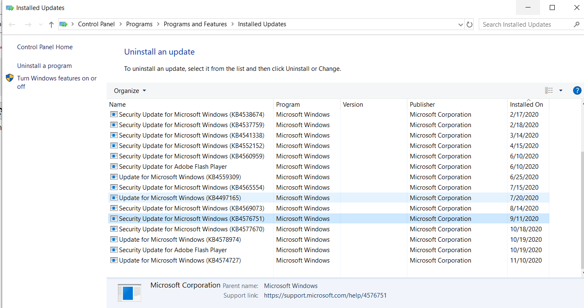Open Programs breadcrumb in address bar

point(139,24)
